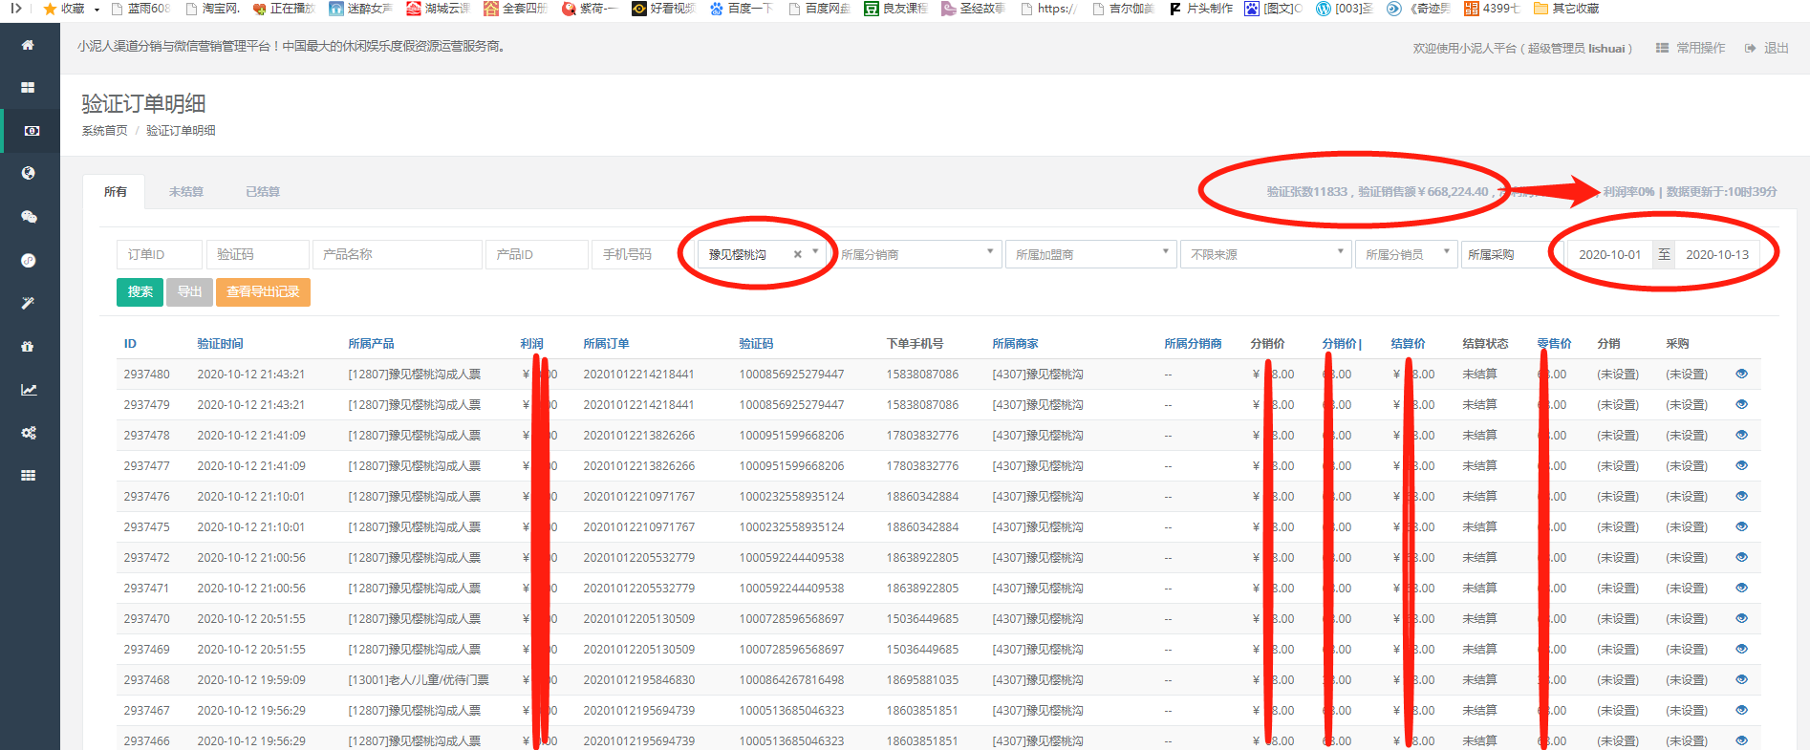This screenshot has width=1810, height=750.
Task: Switch to the 未结算 tab
Action: [x=186, y=192]
